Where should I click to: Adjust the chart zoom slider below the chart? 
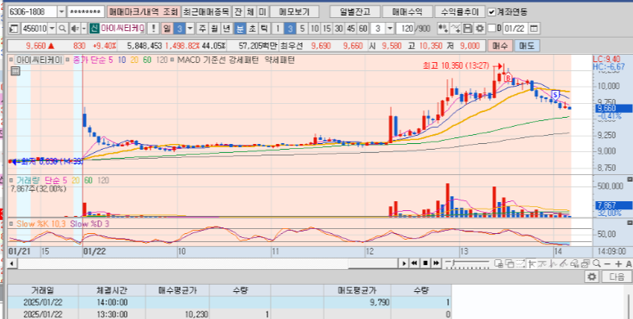[454, 263]
